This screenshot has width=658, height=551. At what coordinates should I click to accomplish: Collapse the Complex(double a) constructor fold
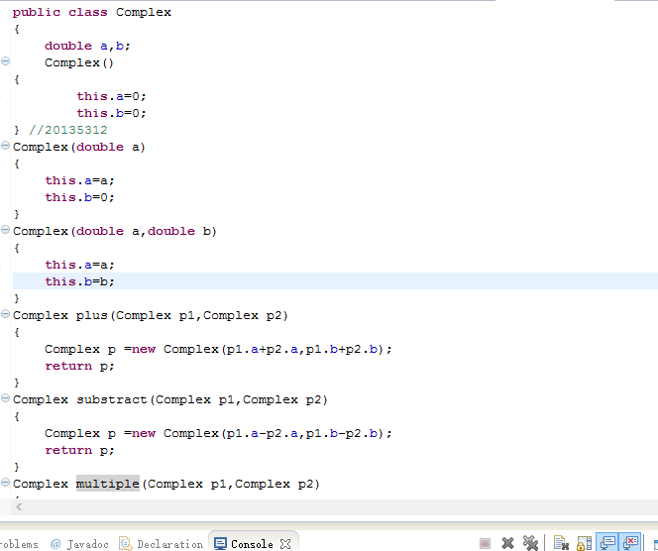(x=5, y=146)
